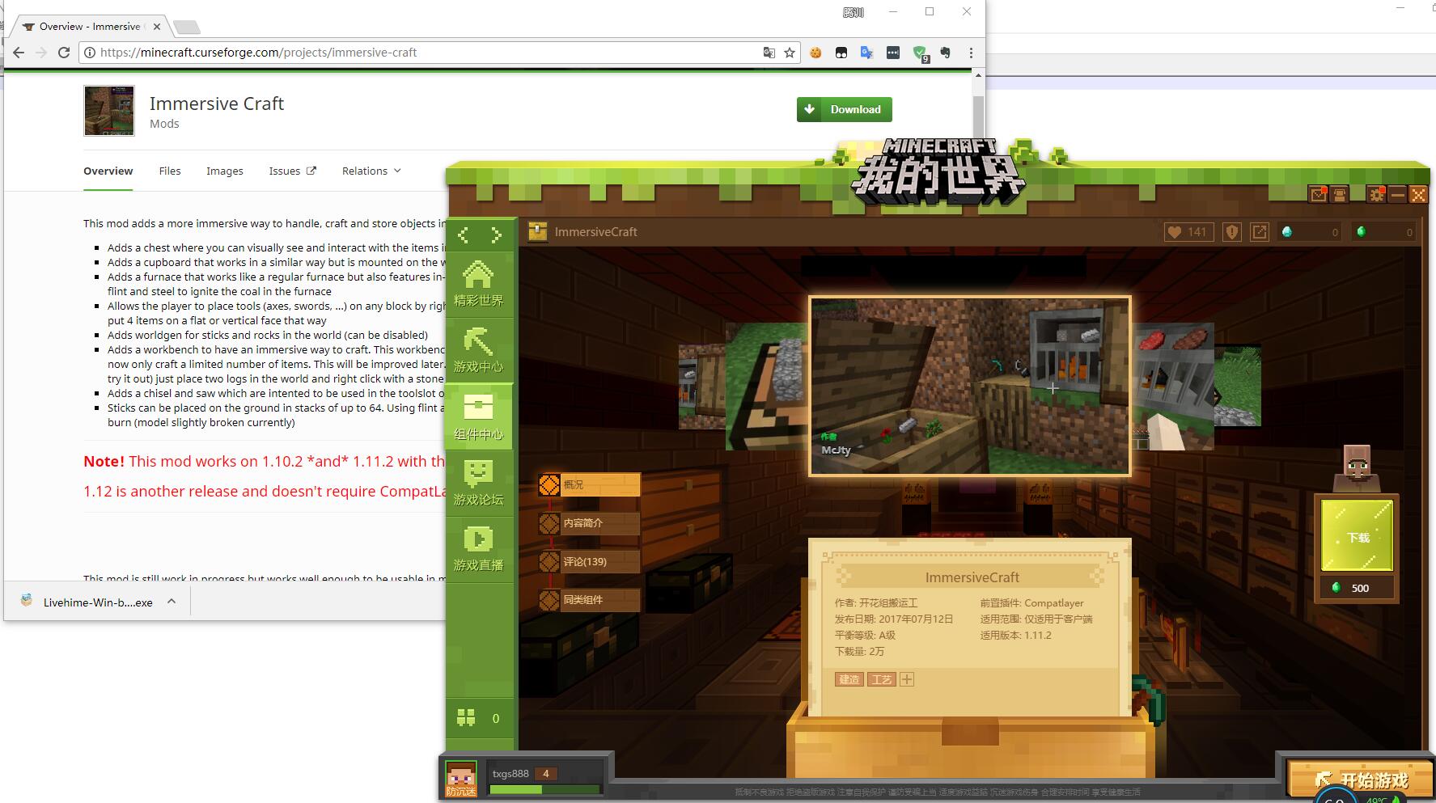Viewport: 1436px width, 803px height.
Task: Click the share external-link icon in header
Action: (x=1260, y=232)
